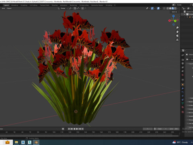Toggle viewport overlays display
The height and width of the screenshot is (145, 193).
point(158,8)
